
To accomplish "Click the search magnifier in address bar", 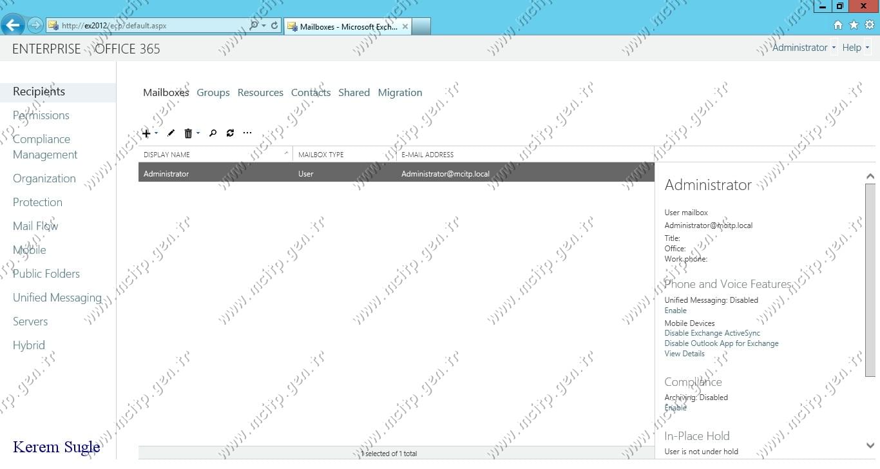I will (x=253, y=26).
